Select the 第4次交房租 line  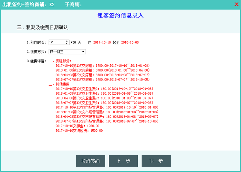tap(102, 79)
